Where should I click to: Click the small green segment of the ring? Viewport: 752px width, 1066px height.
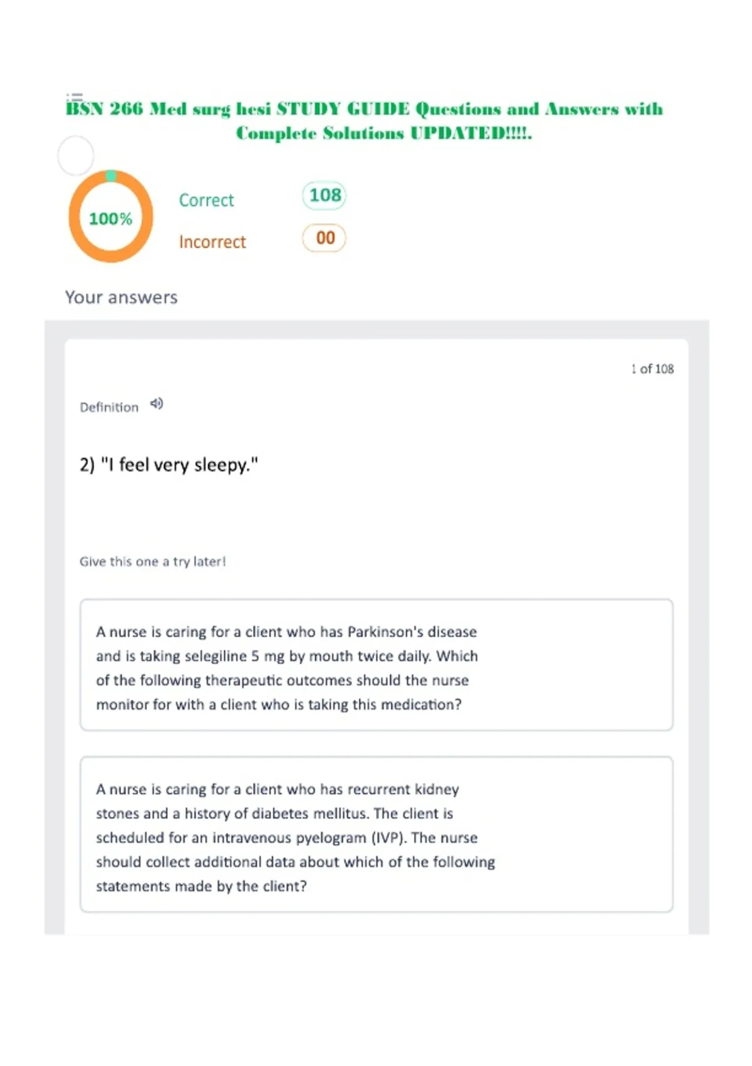[111, 176]
